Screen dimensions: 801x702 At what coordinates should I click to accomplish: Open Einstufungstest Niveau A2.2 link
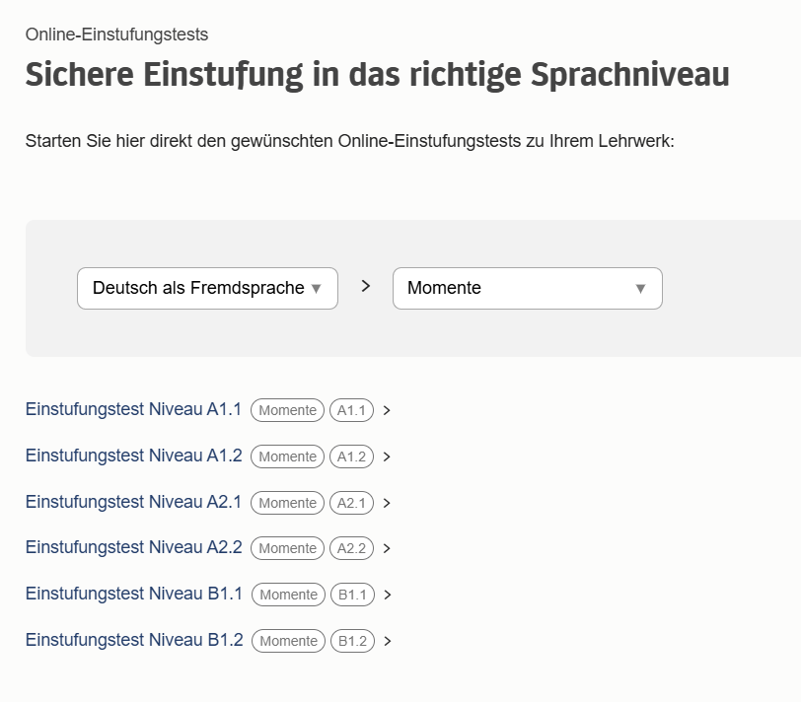pos(133,547)
